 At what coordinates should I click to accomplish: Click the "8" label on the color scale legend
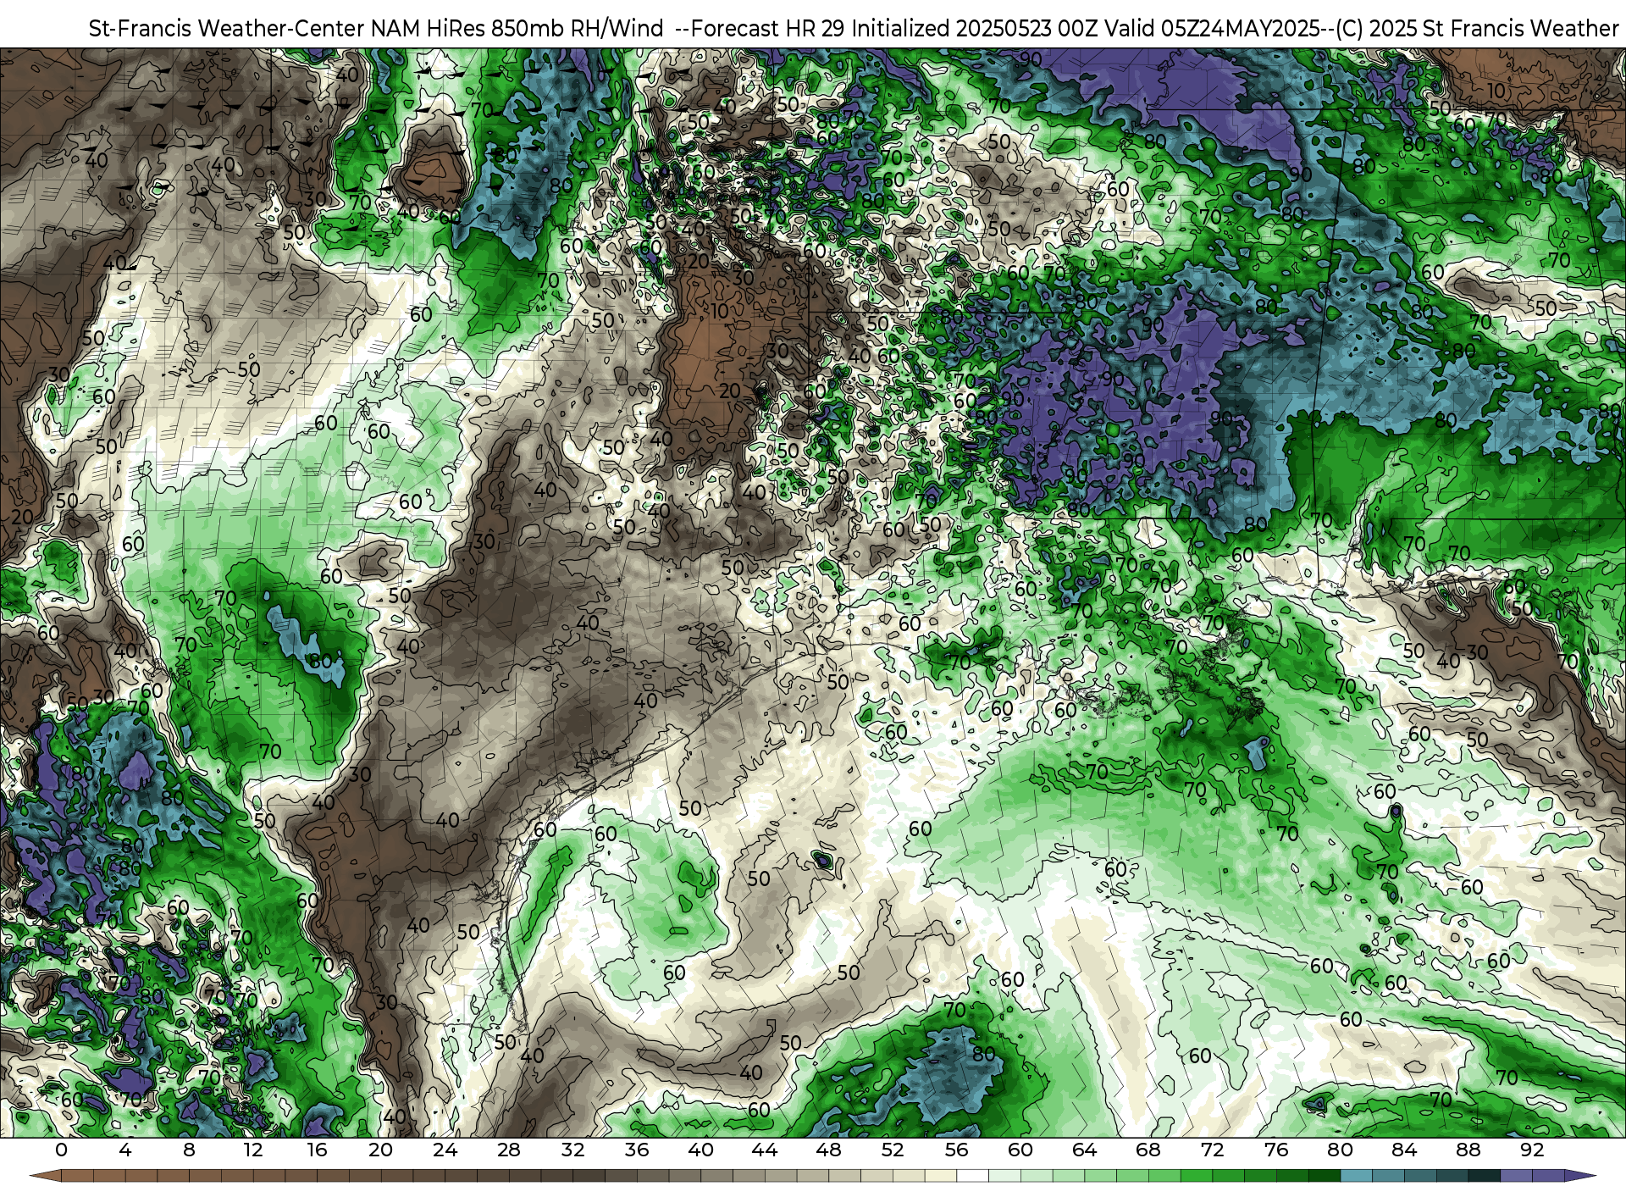189,1150
